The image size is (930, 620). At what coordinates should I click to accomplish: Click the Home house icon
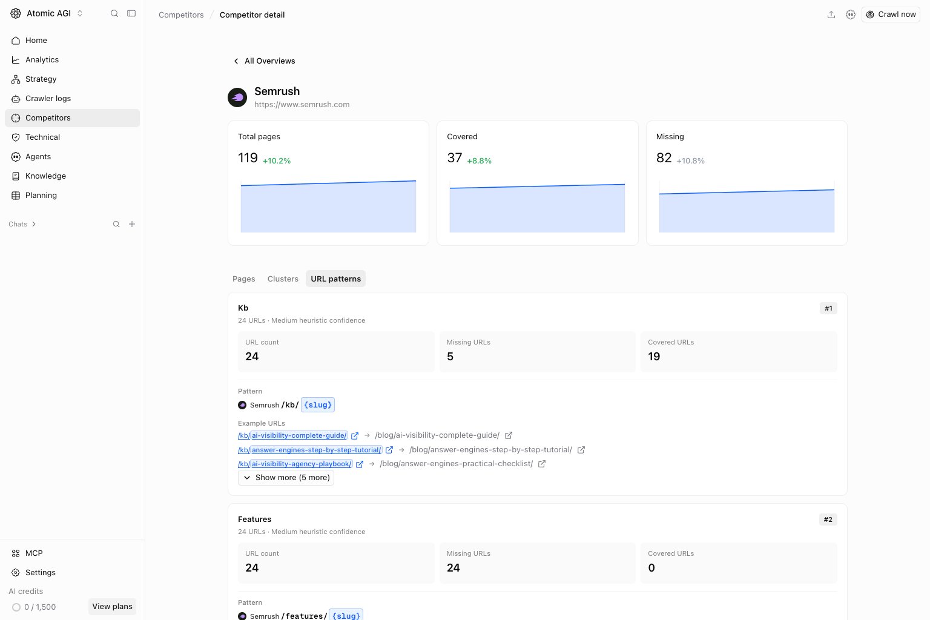[x=16, y=41]
